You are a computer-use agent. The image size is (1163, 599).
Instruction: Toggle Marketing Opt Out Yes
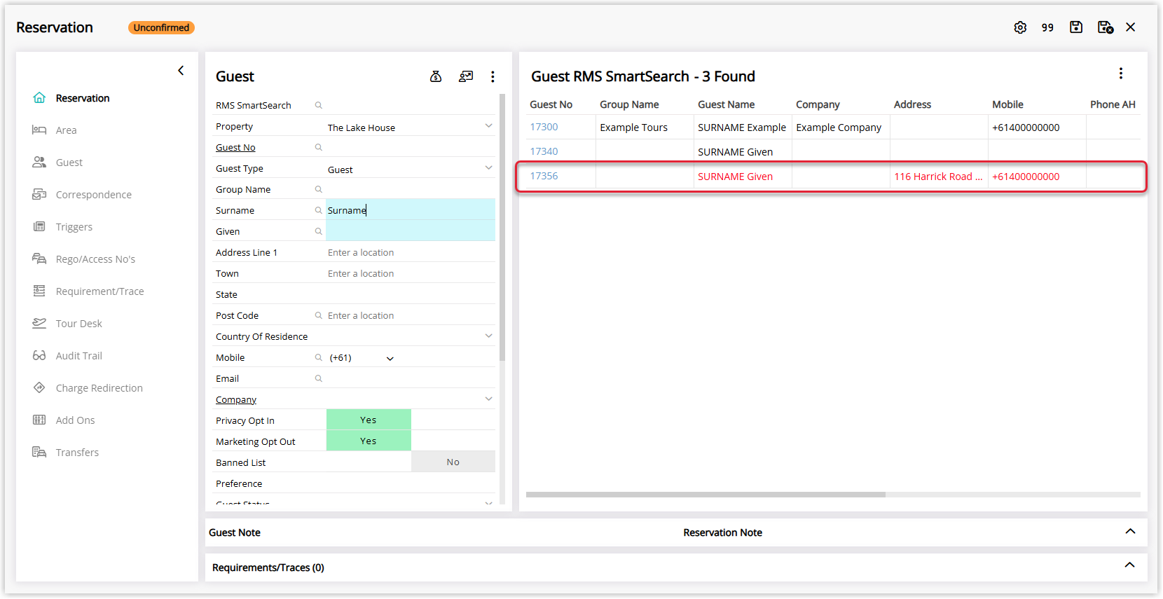click(x=369, y=441)
